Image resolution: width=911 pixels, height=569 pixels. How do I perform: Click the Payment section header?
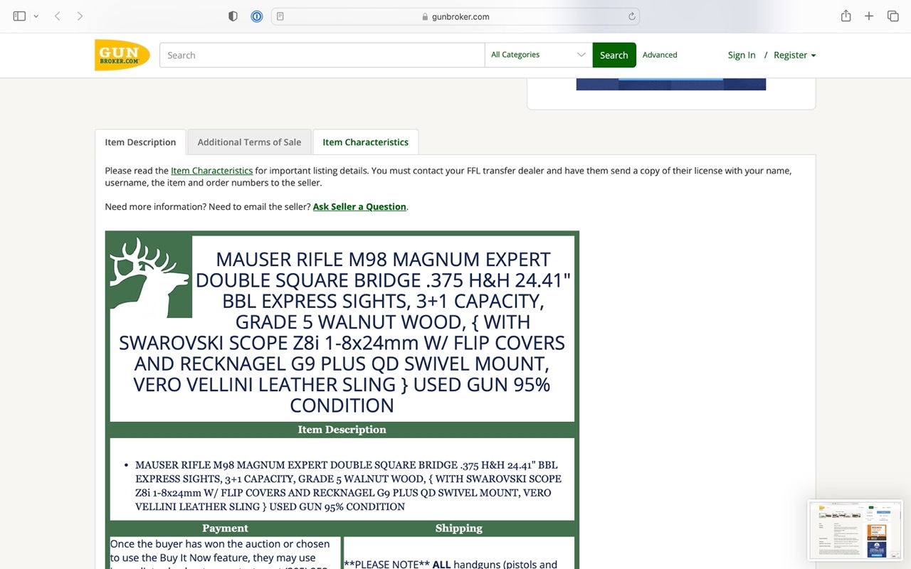click(225, 528)
